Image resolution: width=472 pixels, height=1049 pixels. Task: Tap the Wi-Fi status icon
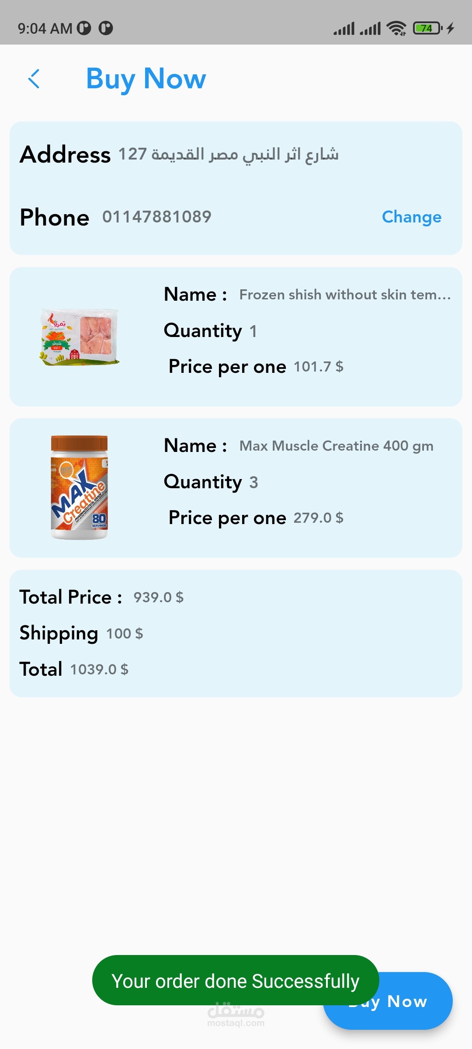(397, 28)
